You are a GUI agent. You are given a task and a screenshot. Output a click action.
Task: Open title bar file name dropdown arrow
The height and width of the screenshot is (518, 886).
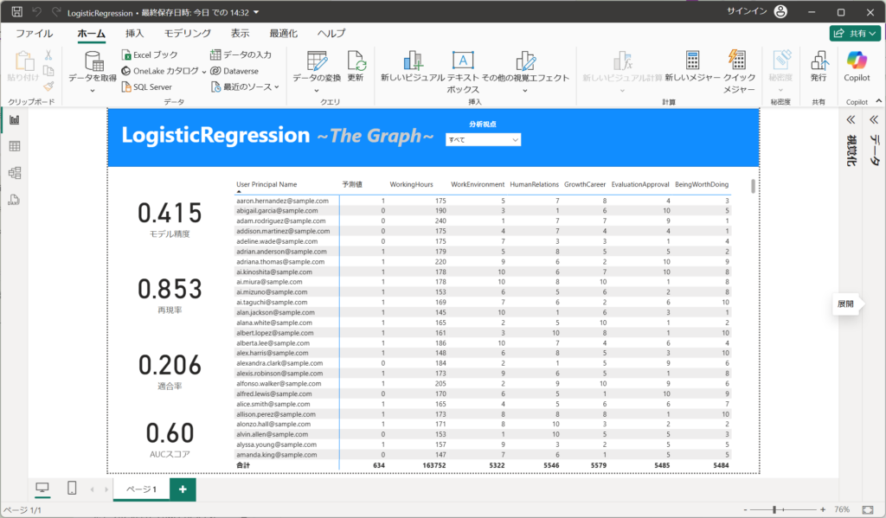point(256,12)
